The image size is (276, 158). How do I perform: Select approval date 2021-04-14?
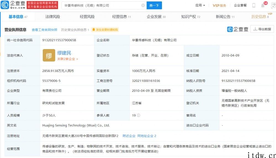[230, 71]
